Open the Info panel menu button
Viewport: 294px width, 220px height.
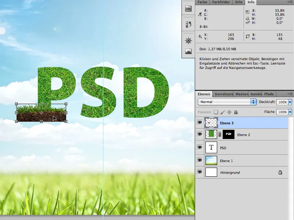tap(290, 2)
